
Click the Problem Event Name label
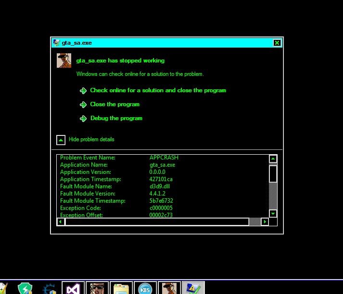click(x=88, y=158)
